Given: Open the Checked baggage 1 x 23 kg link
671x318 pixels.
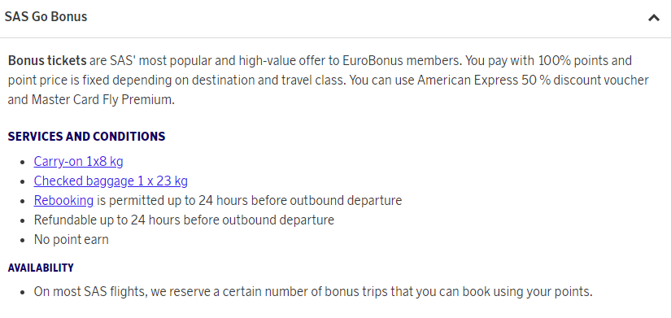Looking at the screenshot, I should tap(111, 181).
